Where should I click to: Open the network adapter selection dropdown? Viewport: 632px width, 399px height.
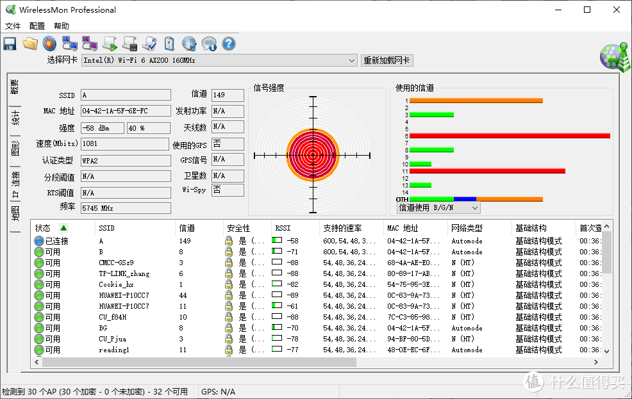coord(352,60)
